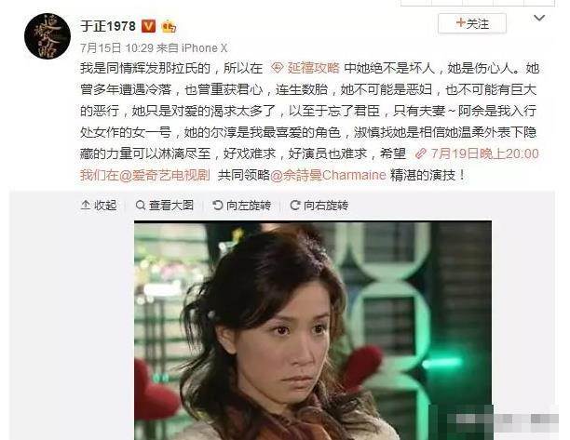Follow the user with +关注 button
This screenshot has width=570, height=440.
click(x=472, y=23)
